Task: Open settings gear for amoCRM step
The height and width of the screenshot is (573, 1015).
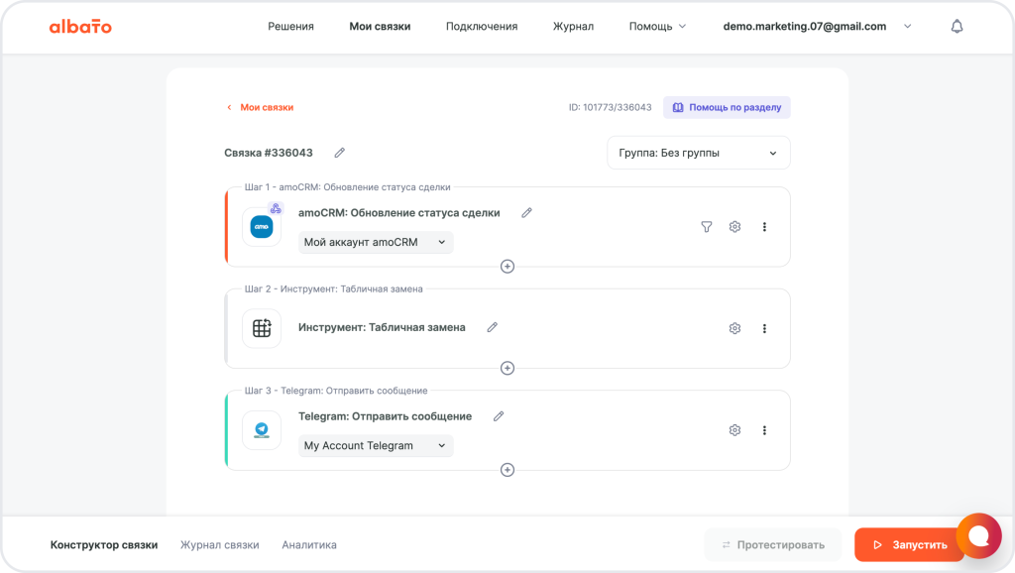Action: tap(734, 227)
